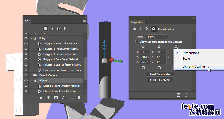
Task: Reset position arrow under Z position
Action: pyautogui.click(x=143, y=68)
